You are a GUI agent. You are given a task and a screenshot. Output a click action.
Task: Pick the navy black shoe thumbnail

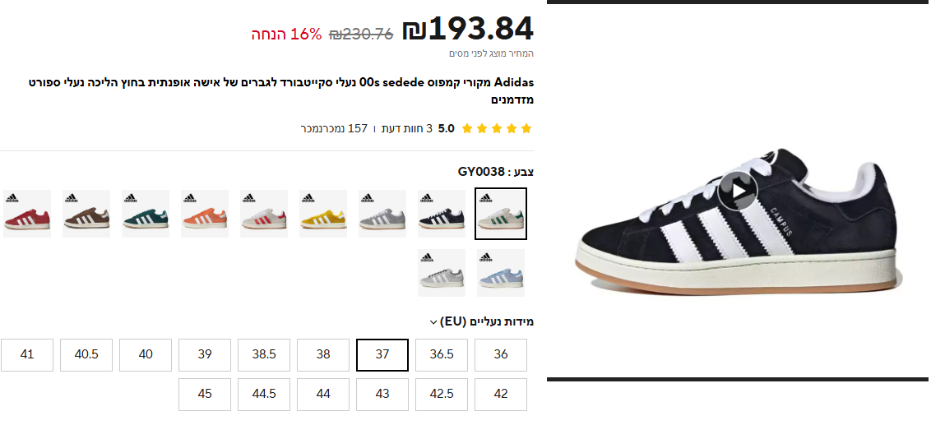pyautogui.click(x=442, y=214)
